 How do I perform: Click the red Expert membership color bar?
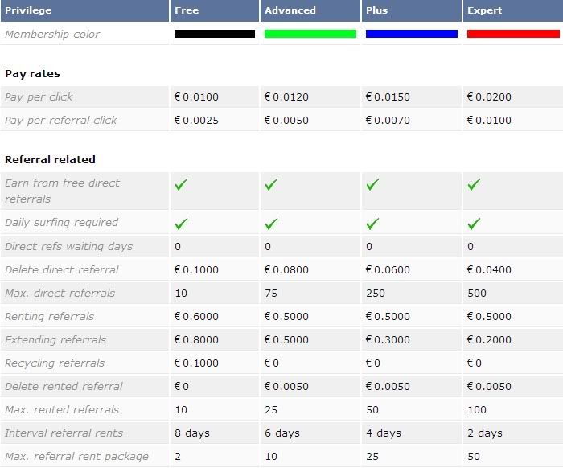512,34
